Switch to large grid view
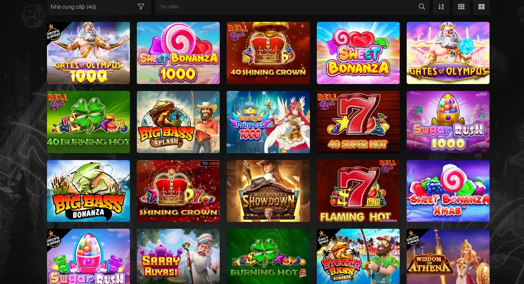 coord(482,7)
